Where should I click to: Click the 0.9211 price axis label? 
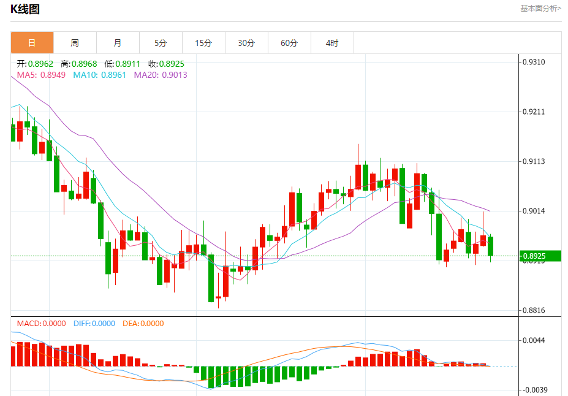coord(534,112)
